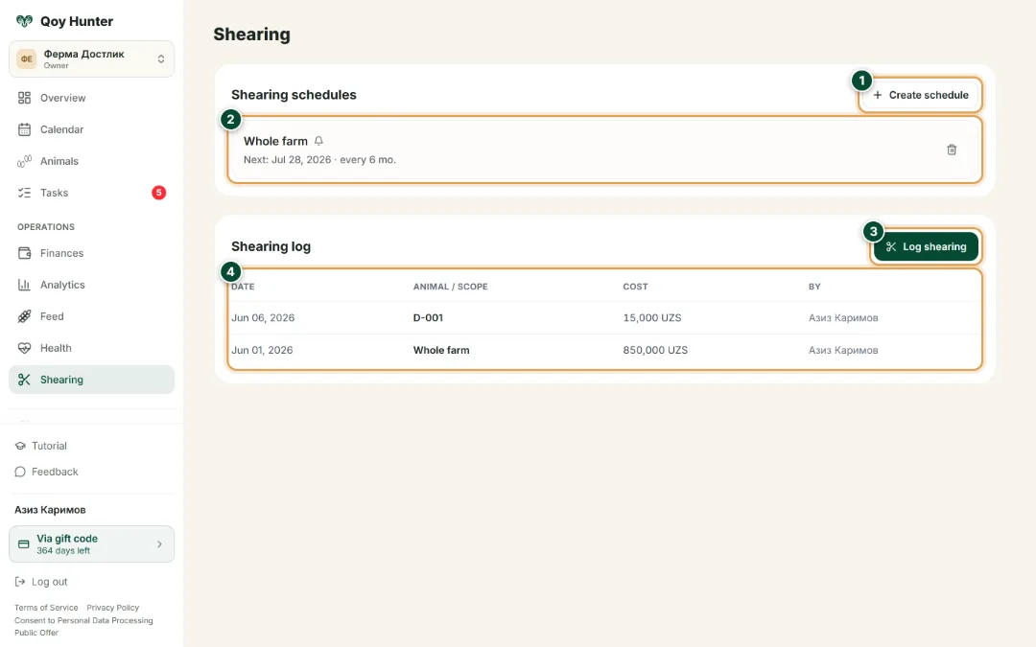
Task: Click the BY column header
Action: coord(814,287)
